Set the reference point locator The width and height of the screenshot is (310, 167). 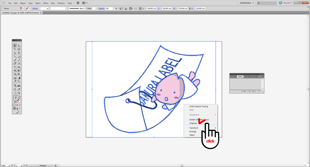coord(140,8)
